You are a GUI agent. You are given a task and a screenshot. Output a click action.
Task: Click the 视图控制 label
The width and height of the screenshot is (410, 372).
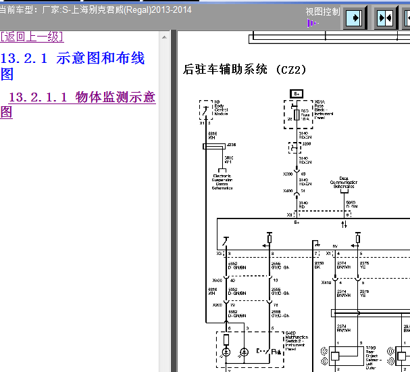322,11
